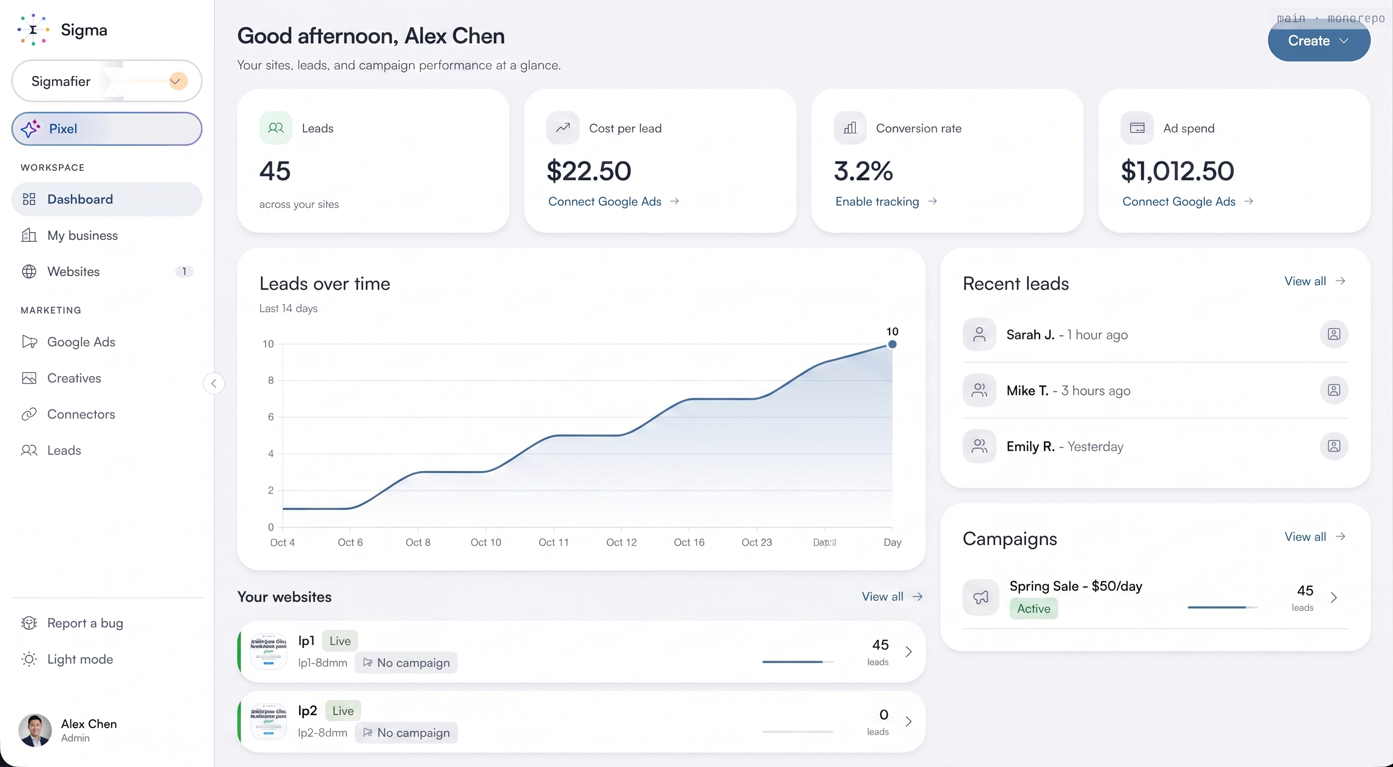Click Sarah J. avatar icon
The image size is (1393, 767).
click(979, 334)
